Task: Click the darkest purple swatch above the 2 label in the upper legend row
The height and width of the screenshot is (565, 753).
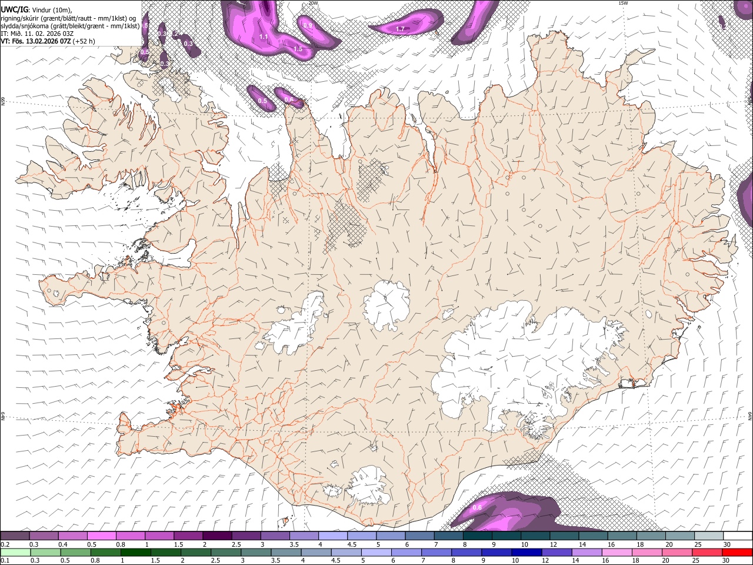Action: (216, 536)
